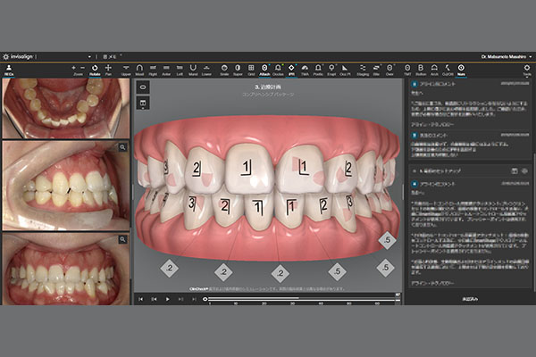Open the Notes tab
This screenshot has height=357, width=536.
[460, 70]
